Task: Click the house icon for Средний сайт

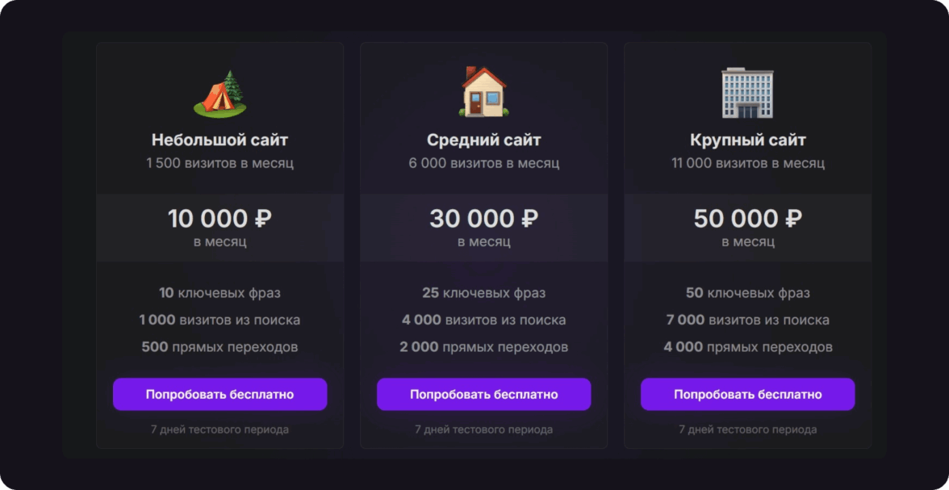Action: pos(483,91)
